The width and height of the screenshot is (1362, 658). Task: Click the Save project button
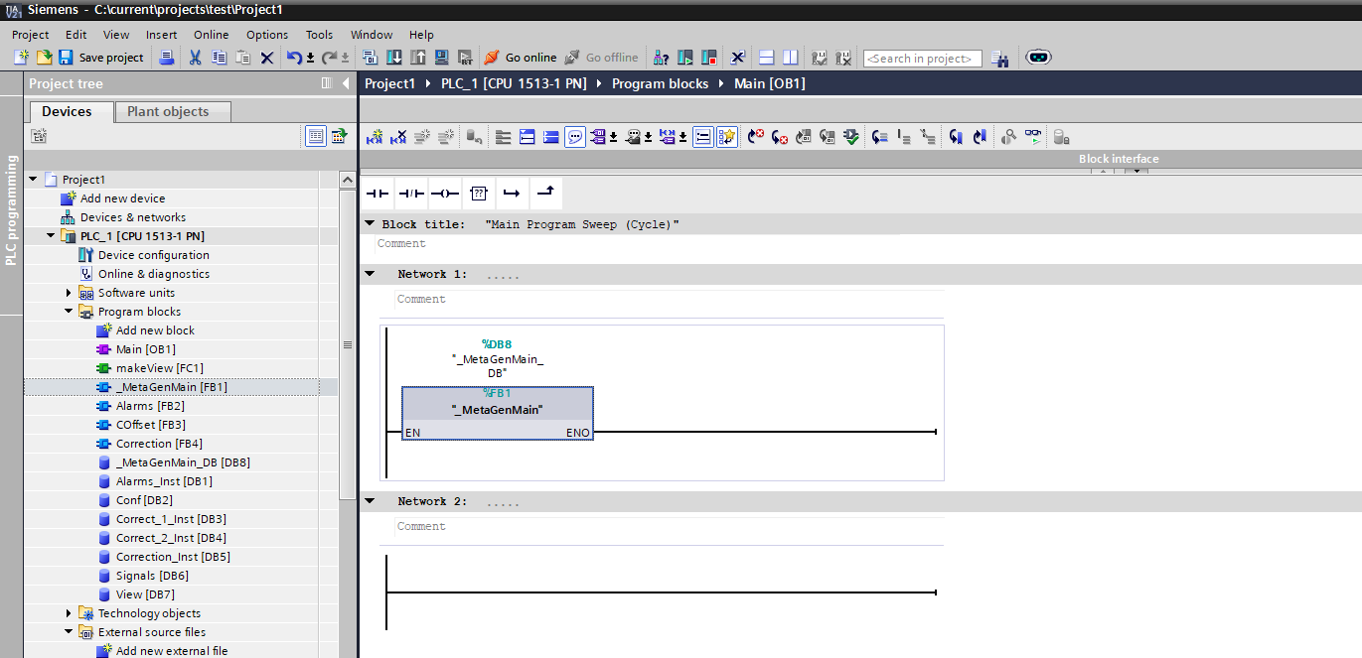101,58
